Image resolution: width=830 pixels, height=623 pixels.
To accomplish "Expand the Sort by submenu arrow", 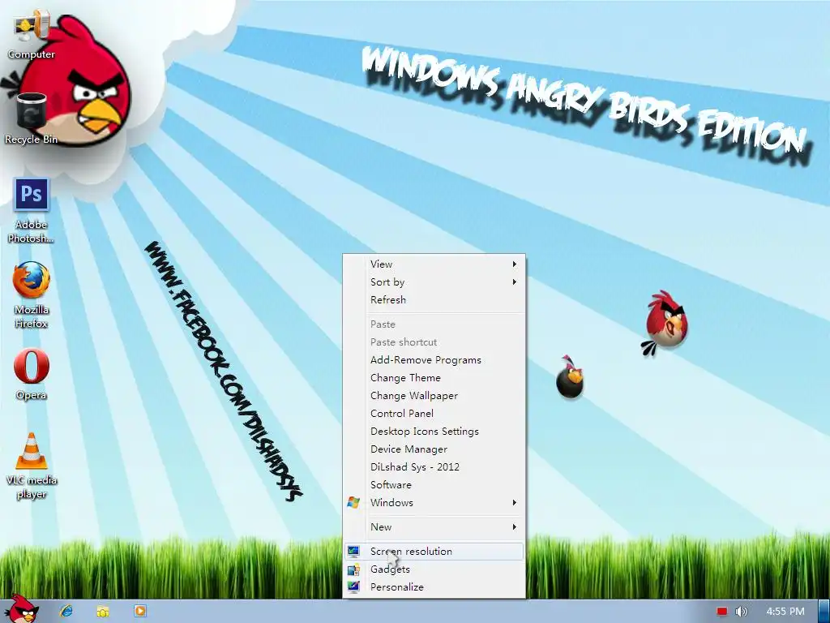I will [x=514, y=281].
